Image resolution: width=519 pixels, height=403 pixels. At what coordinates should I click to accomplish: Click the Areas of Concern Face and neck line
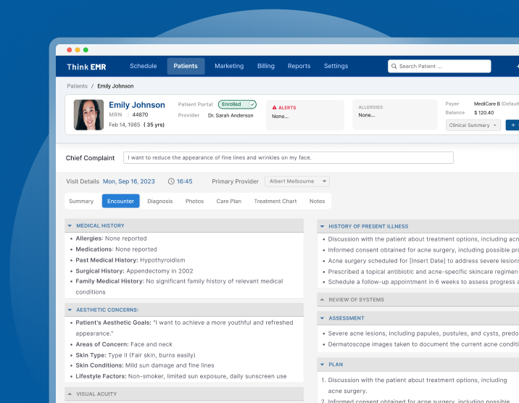(124, 344)
